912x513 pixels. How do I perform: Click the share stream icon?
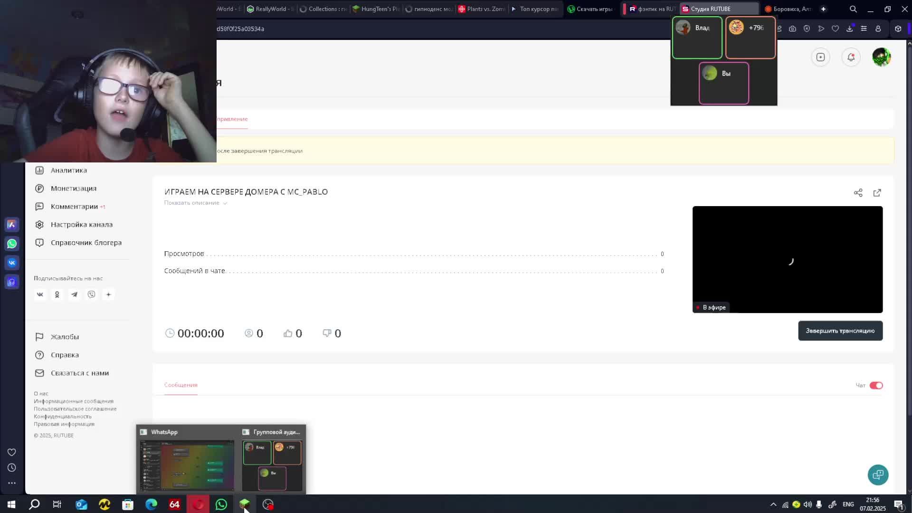pos(858,193)
